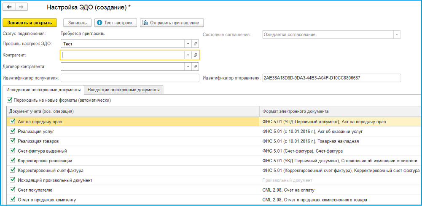The height and width of the screenshot is (206, 422).
Task: Open the Контрагент field's form icon
Action: point(195,55)
